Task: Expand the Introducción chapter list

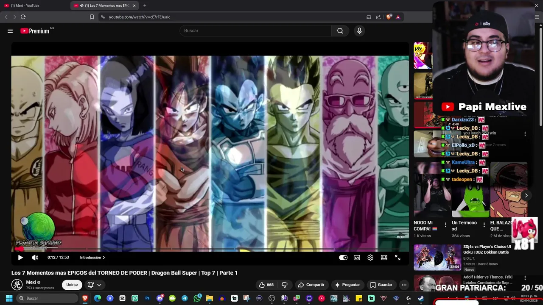Action: click(92, 258)
